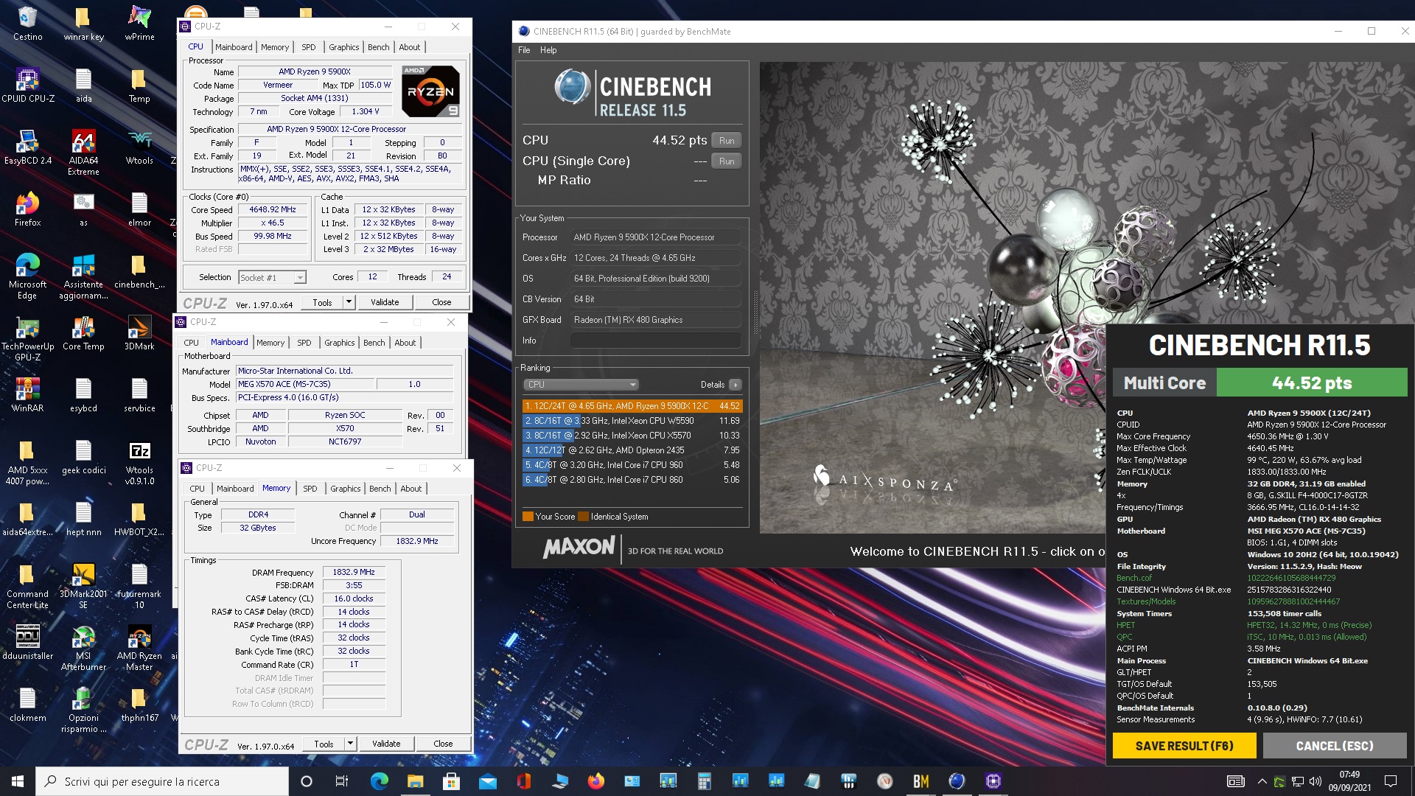Open the Mail app in taskbar
Viewport: 1415px width, 796px height.
[488, 781]
